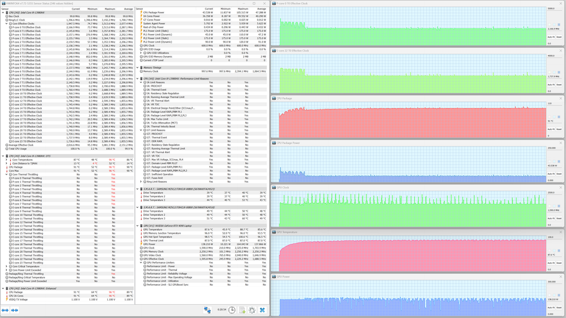
Task: Click the icon in P-core 0 T0 graph title
Action: tap(274, 3)
